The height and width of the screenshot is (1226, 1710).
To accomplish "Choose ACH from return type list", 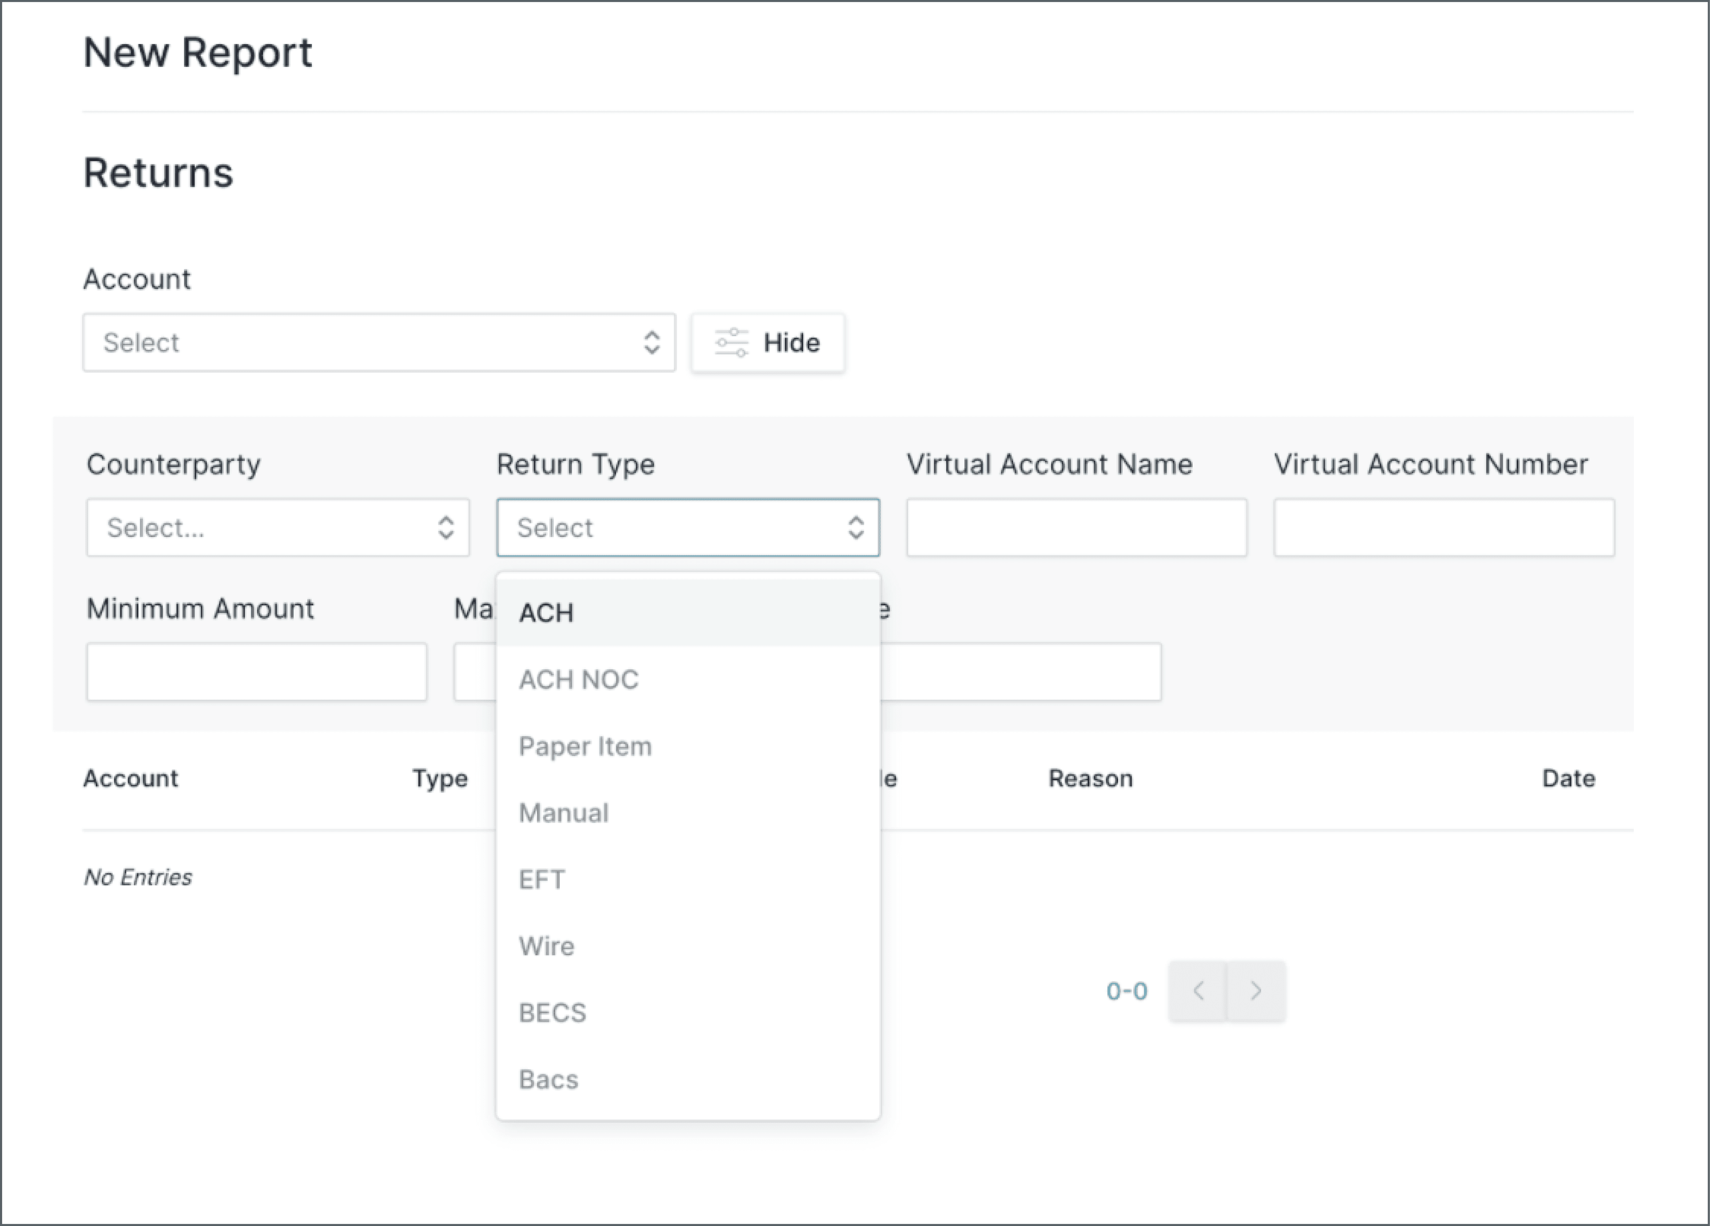I will pos(546,613).
